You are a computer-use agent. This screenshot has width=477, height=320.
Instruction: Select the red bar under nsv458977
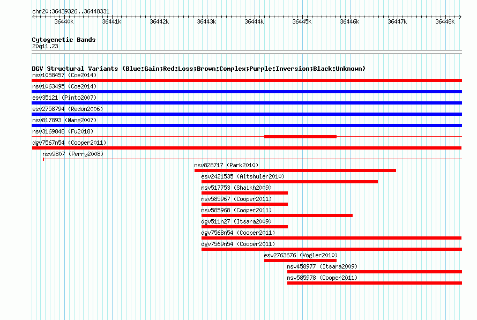click(375, 272)
